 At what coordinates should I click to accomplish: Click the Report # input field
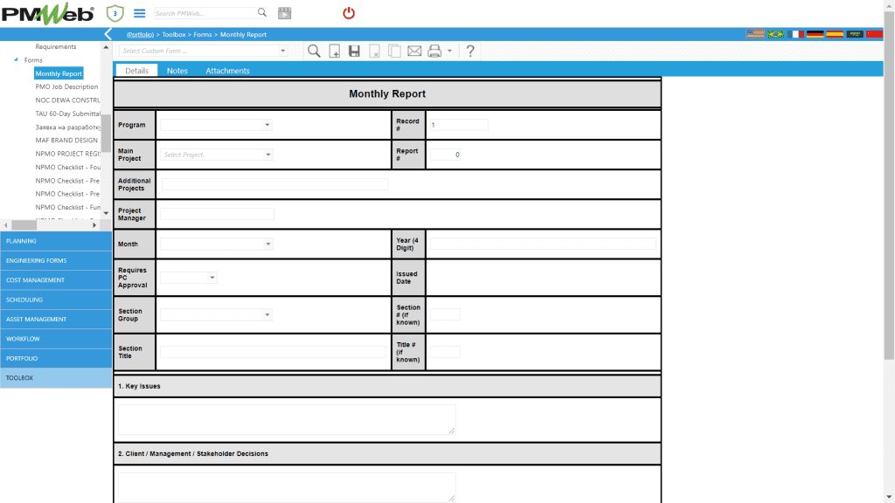pos(445,155)
